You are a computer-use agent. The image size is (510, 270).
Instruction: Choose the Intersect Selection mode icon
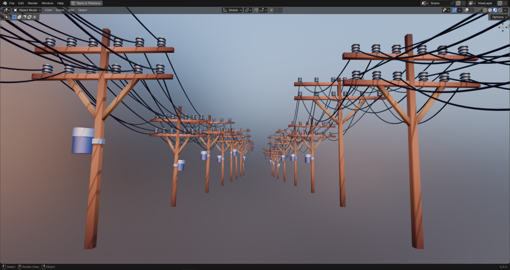tap(35, 17)
